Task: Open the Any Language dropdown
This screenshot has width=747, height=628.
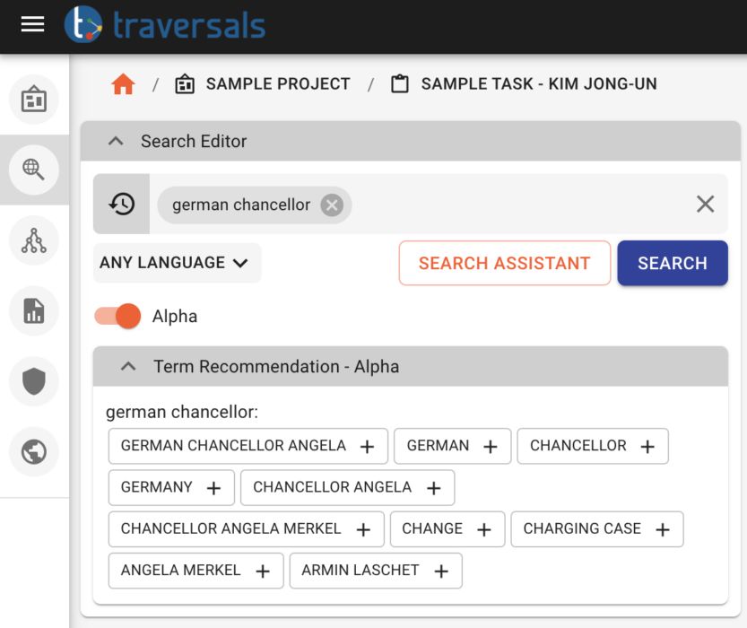Action: point(177,263)
